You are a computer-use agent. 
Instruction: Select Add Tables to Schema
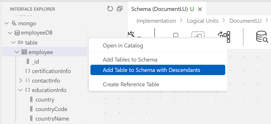pos(130,60)
